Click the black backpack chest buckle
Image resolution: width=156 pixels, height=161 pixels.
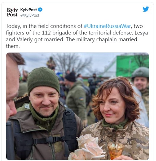[50, 140]
